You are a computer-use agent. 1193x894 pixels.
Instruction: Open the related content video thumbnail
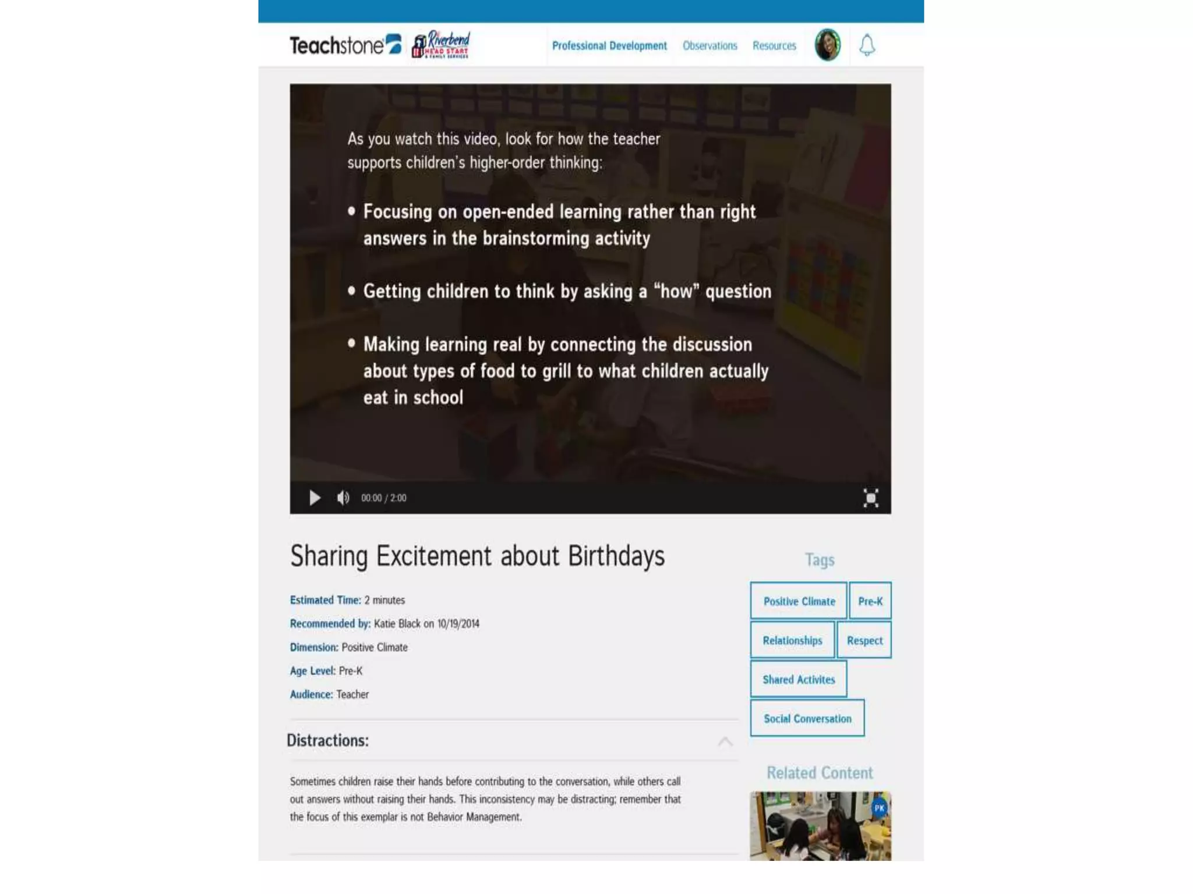[x=816, y=829]
